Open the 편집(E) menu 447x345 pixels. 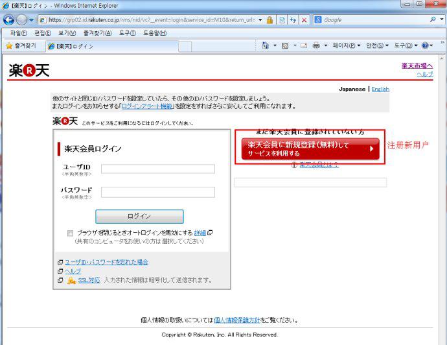43,33
